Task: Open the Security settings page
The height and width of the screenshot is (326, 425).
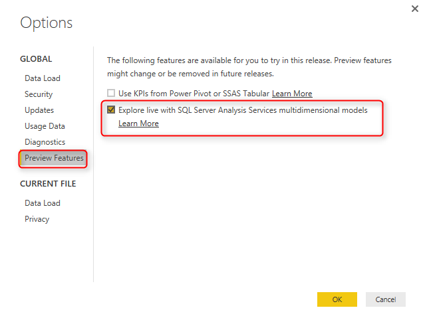Action: point(39,94)
